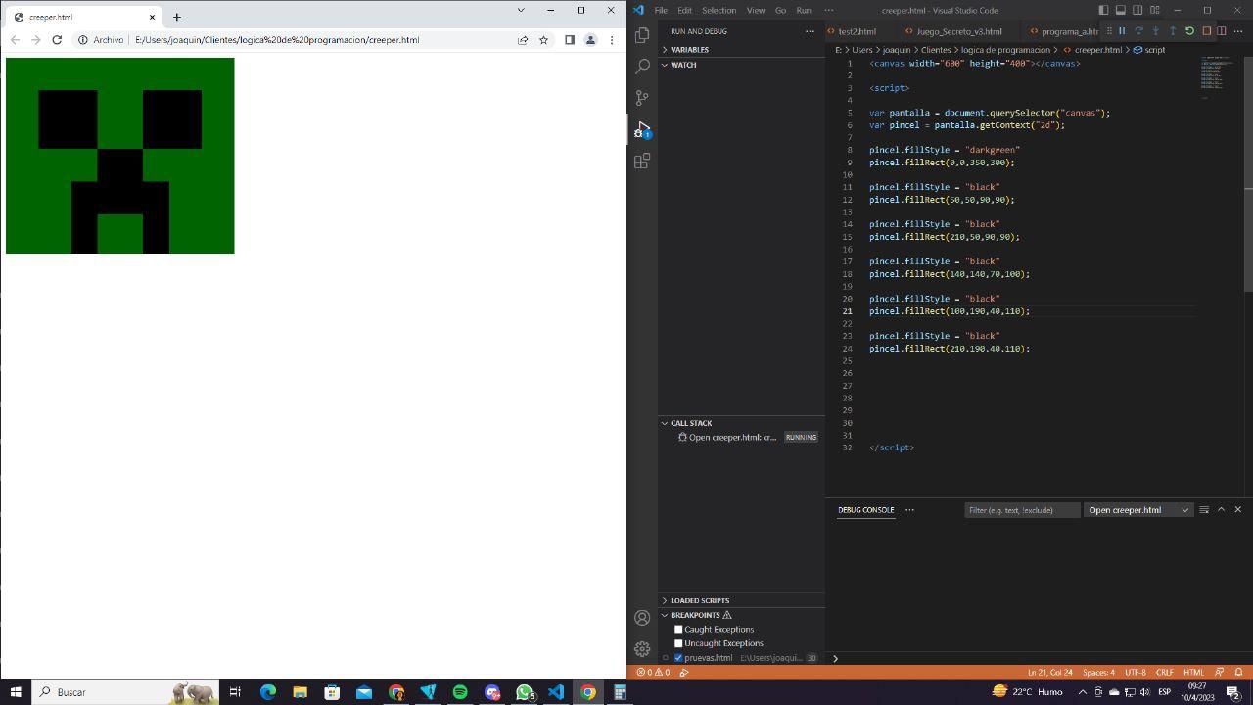
Task: Change language mode via HTML status item
Action: [1193, 672]
